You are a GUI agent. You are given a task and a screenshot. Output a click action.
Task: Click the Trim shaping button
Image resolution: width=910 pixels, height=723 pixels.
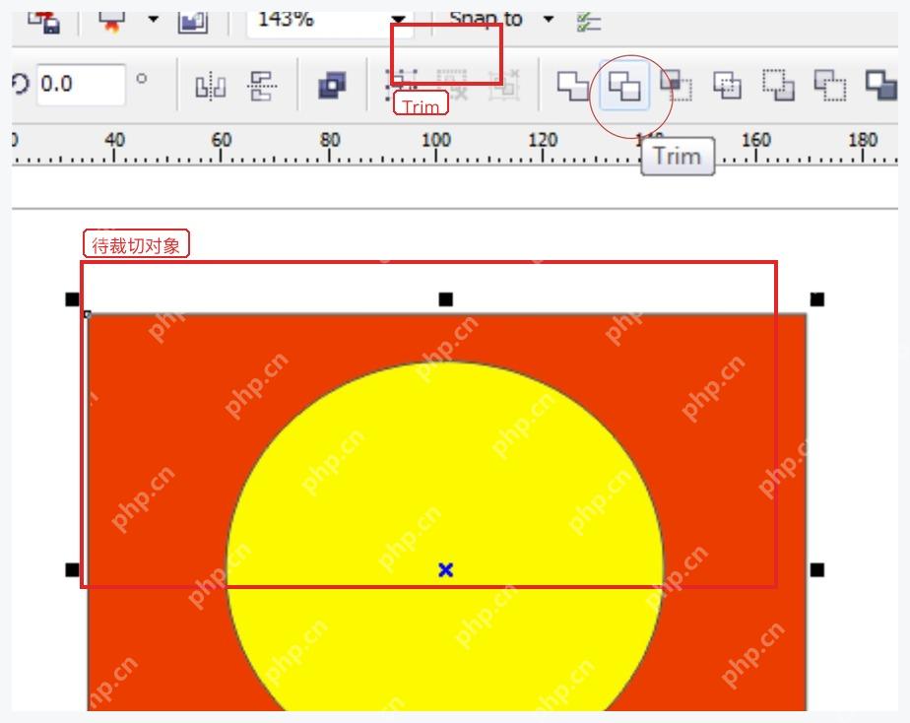coord(623,86)
